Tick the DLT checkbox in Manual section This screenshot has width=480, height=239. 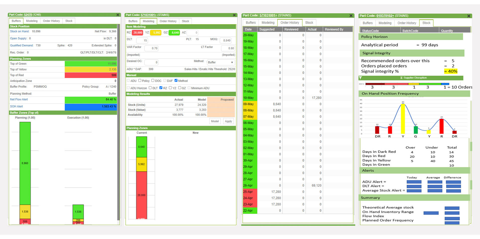pyautogui.click(x=150, y=88)
